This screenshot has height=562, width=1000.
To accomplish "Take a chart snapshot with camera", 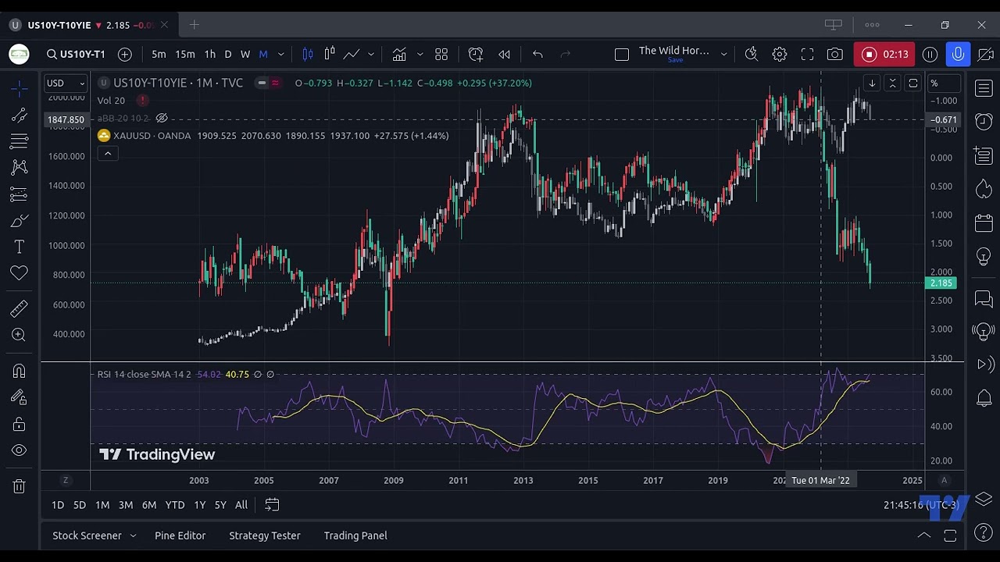I will click(835, 54).
